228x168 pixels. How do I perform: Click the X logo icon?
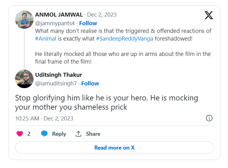(209, 15)
